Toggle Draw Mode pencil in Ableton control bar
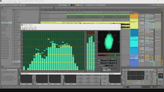Viewport: 164px width, 92px height. [x=150, y=5]
